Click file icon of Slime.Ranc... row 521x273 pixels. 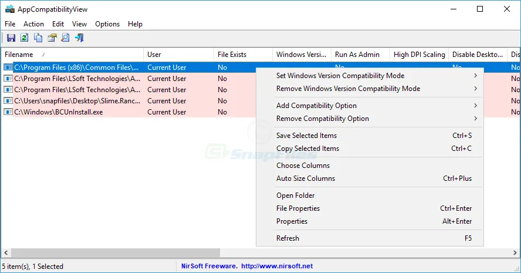click(8, 101)
